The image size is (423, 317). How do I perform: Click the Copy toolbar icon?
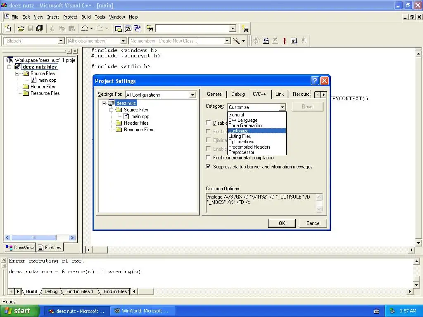pyautogui.click(x=62, y=28)
